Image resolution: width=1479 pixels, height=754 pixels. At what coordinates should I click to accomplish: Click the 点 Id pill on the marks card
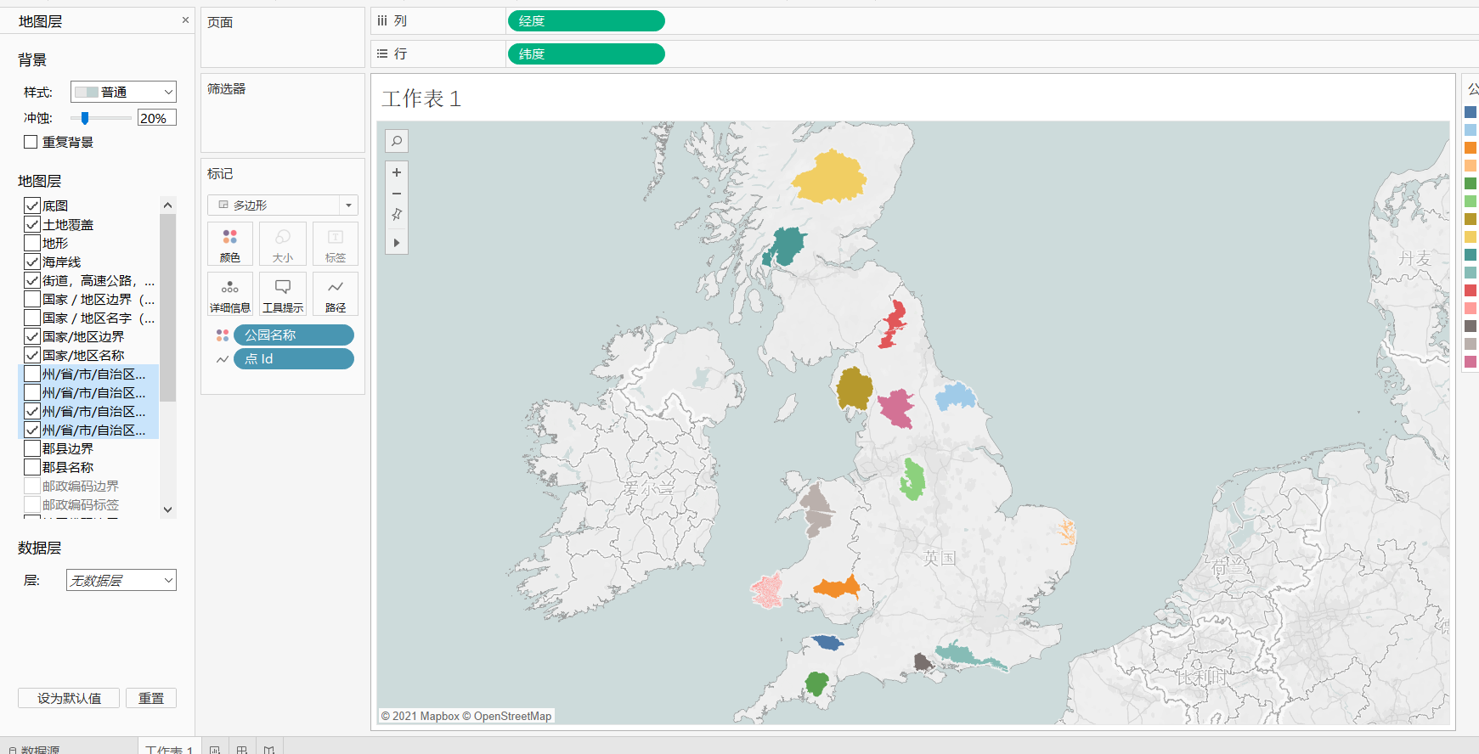[294, 359]
